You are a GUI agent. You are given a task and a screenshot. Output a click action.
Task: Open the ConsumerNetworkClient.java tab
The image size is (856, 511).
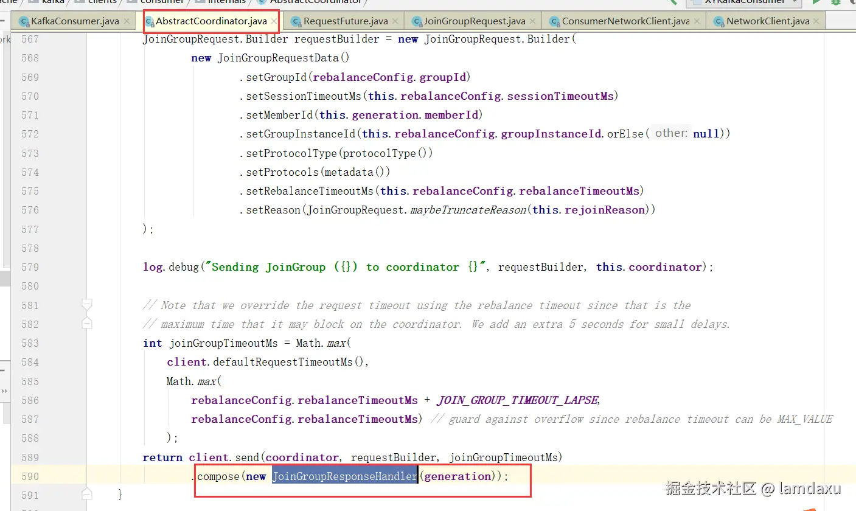pos(625,21)
